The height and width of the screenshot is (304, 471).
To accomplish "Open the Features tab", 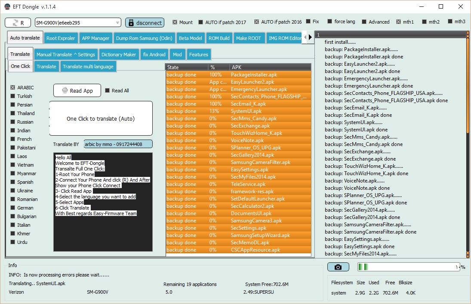I will pos(199,55).
